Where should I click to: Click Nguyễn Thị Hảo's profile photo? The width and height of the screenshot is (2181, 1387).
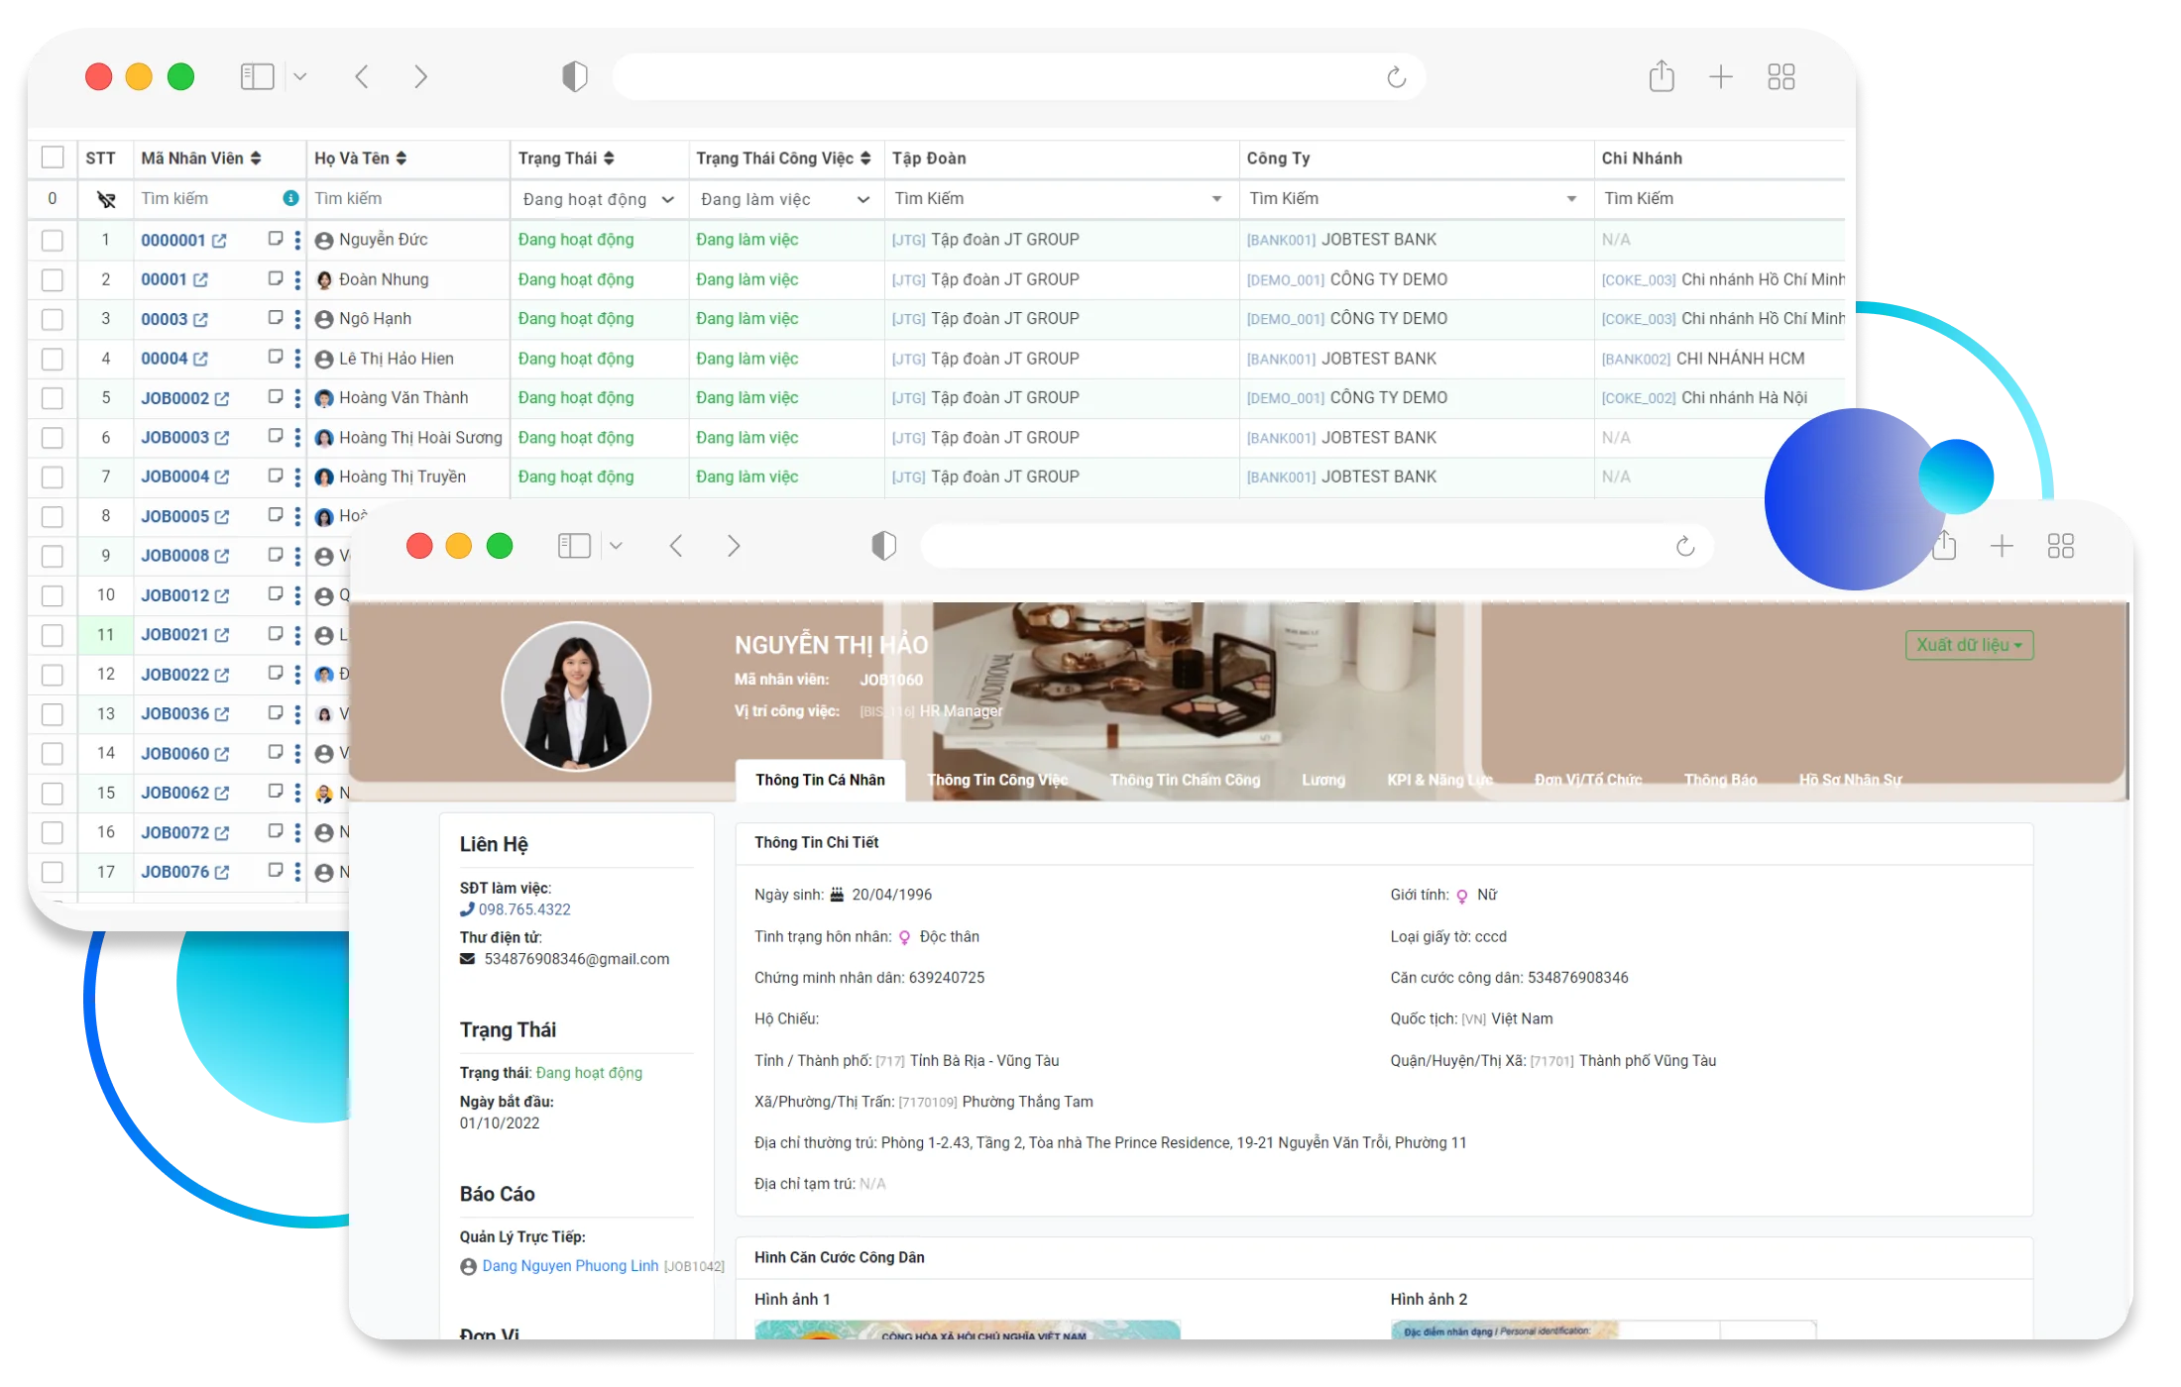tap(576, 696)
